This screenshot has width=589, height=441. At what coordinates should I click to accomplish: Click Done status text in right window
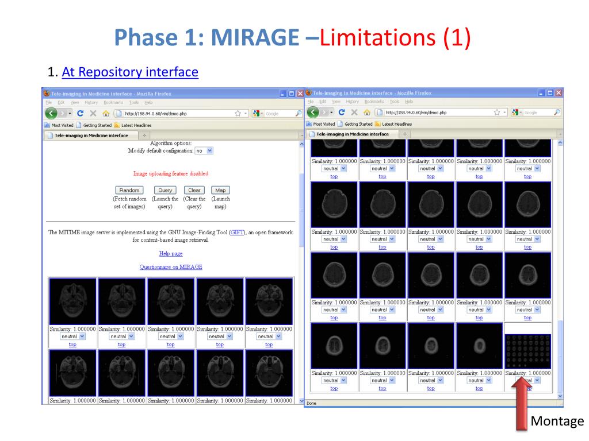click(311, 403)
